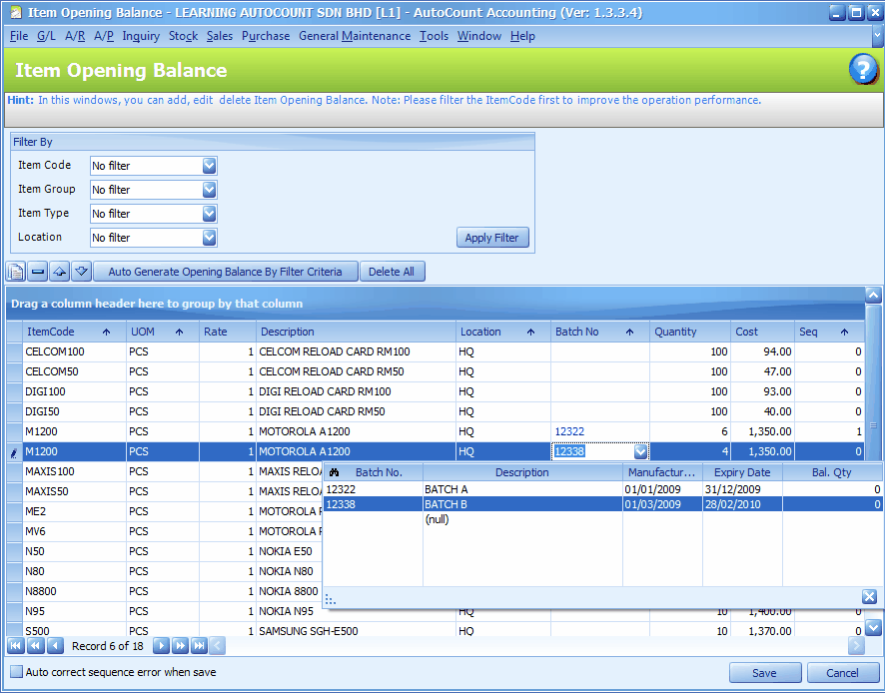Screen dimensions: 885x693
Task: Open the Window menu
Action: point(479,36)
